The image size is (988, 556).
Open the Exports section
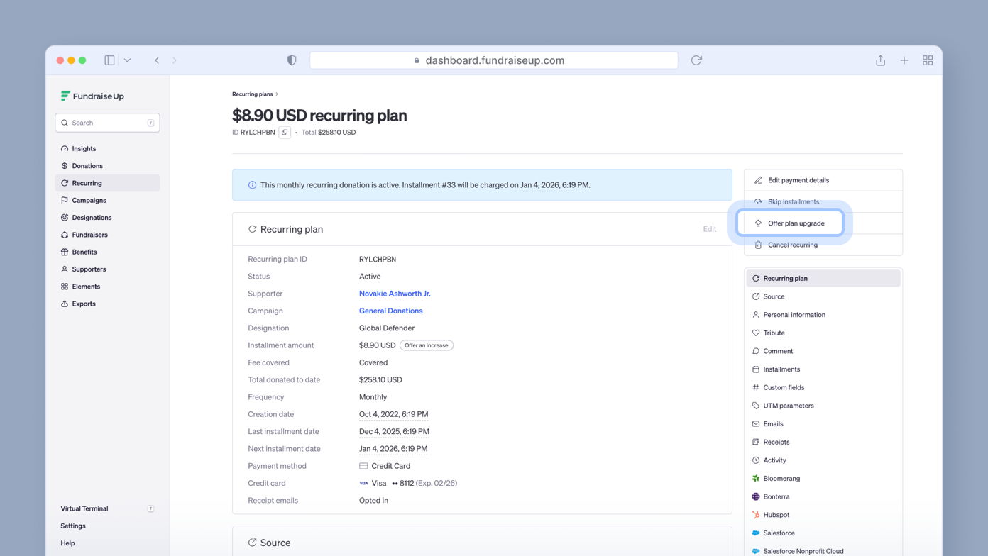(x=83, y=304)
